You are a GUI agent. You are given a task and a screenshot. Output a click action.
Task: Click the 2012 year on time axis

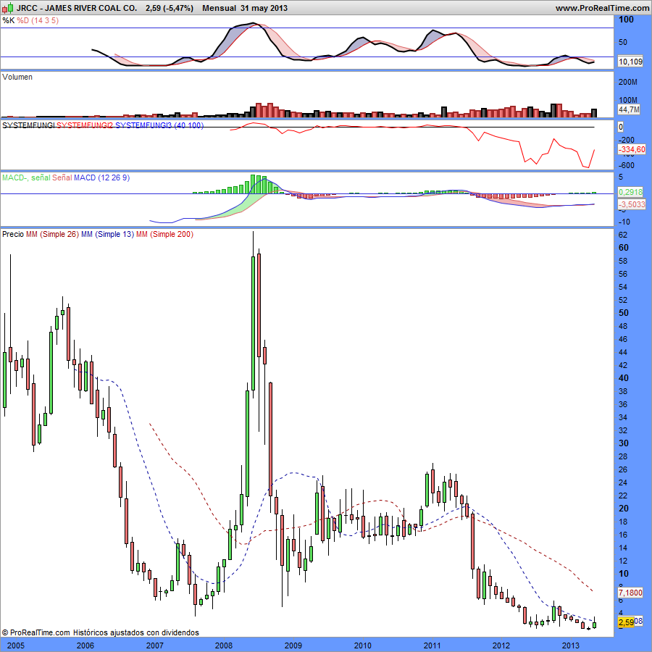pyautogui.click(x=501, y=645)
